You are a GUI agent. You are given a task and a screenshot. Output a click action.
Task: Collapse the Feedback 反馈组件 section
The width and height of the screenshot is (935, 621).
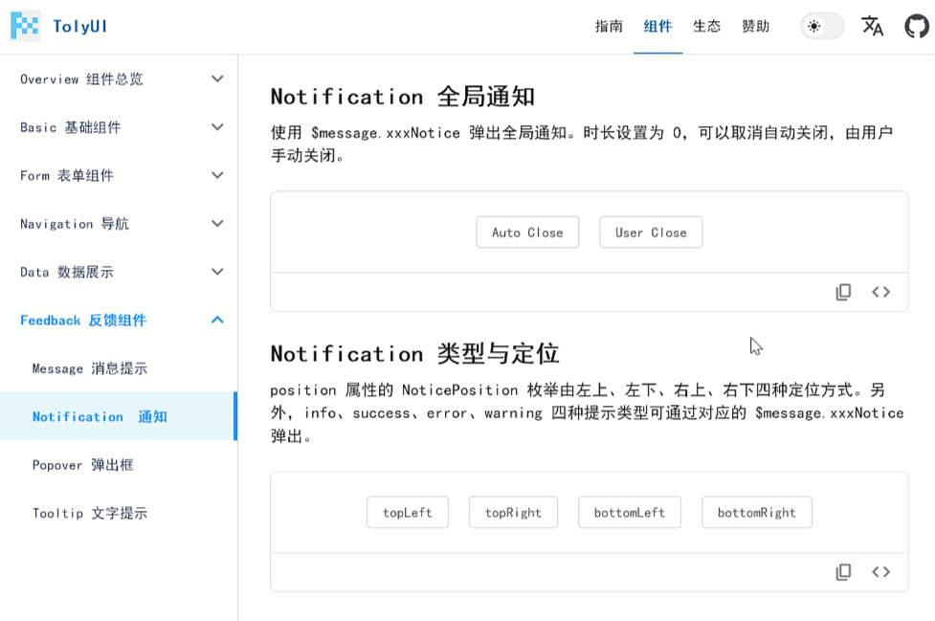[x=120, y=320]
